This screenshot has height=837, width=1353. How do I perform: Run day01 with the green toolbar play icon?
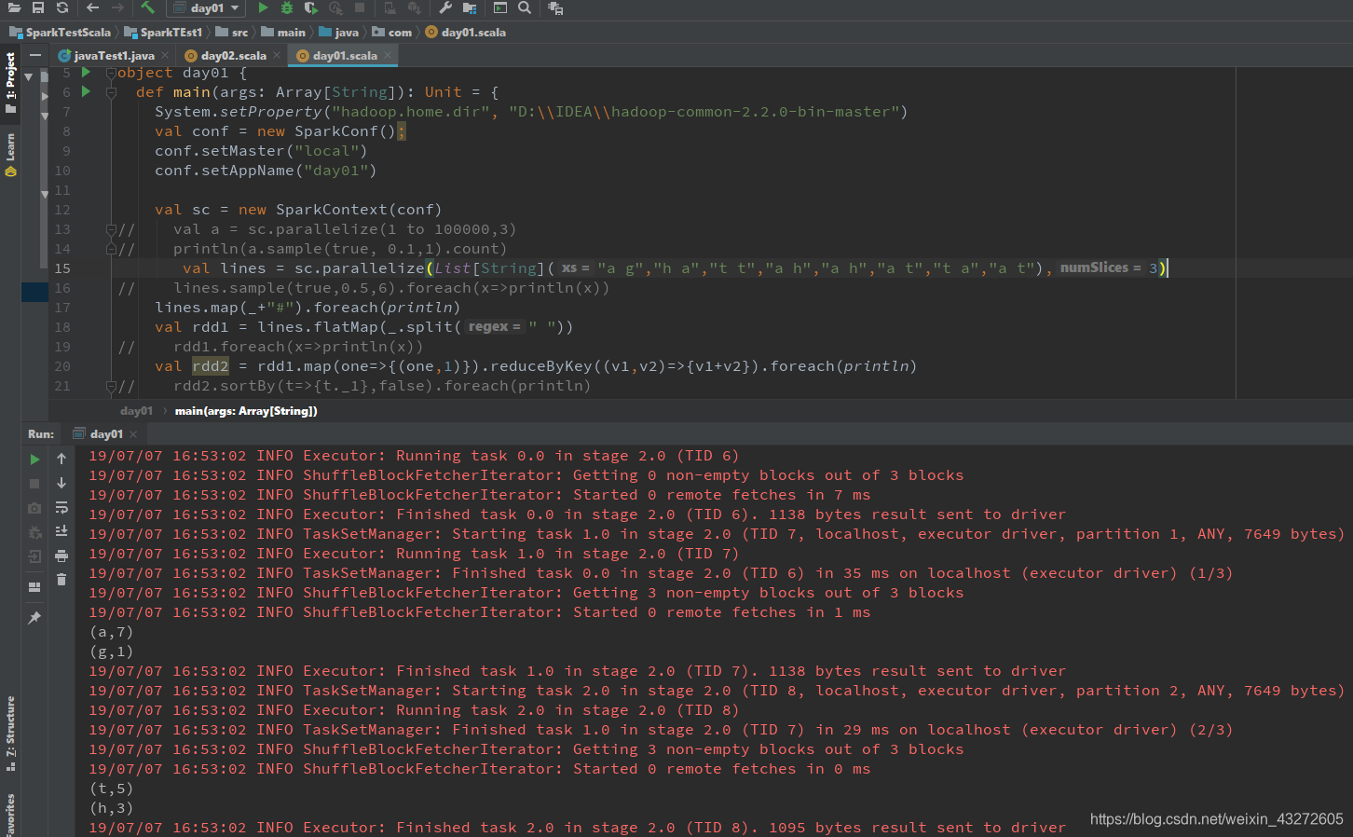tap(263, 7)
